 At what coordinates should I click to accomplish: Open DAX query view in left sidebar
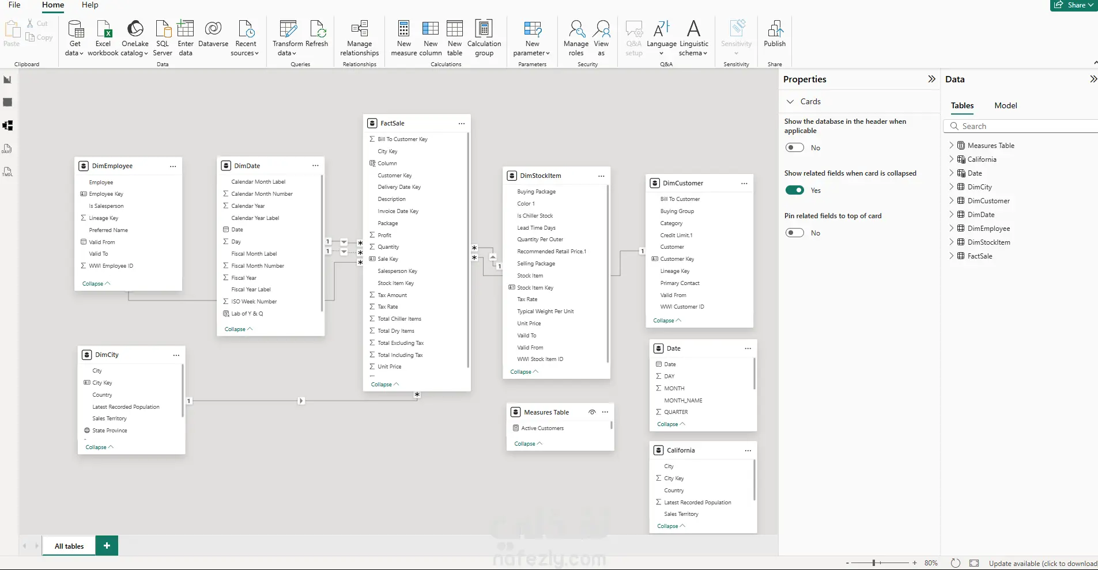7,149
